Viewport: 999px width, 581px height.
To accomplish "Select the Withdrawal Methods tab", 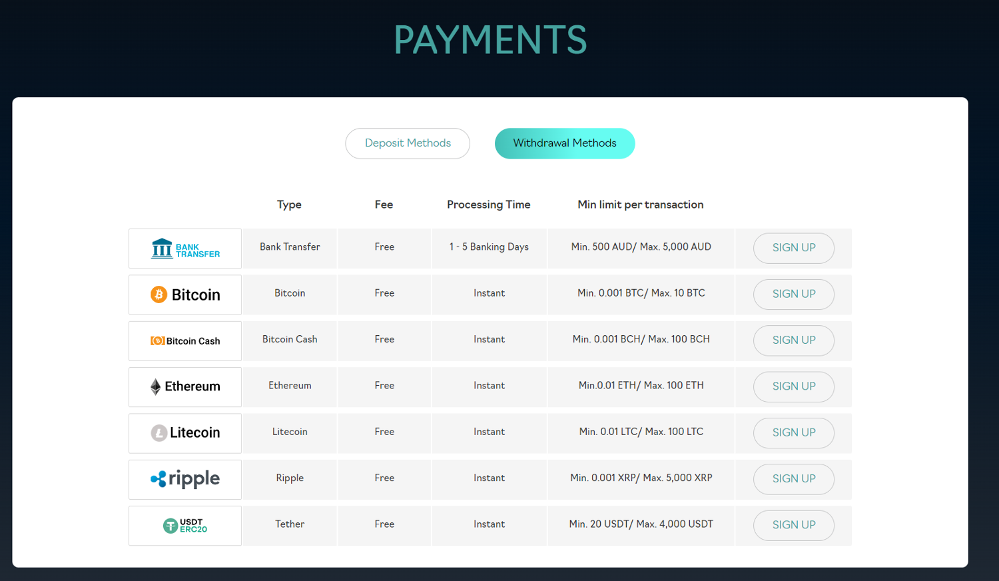I will coord(564,143).
